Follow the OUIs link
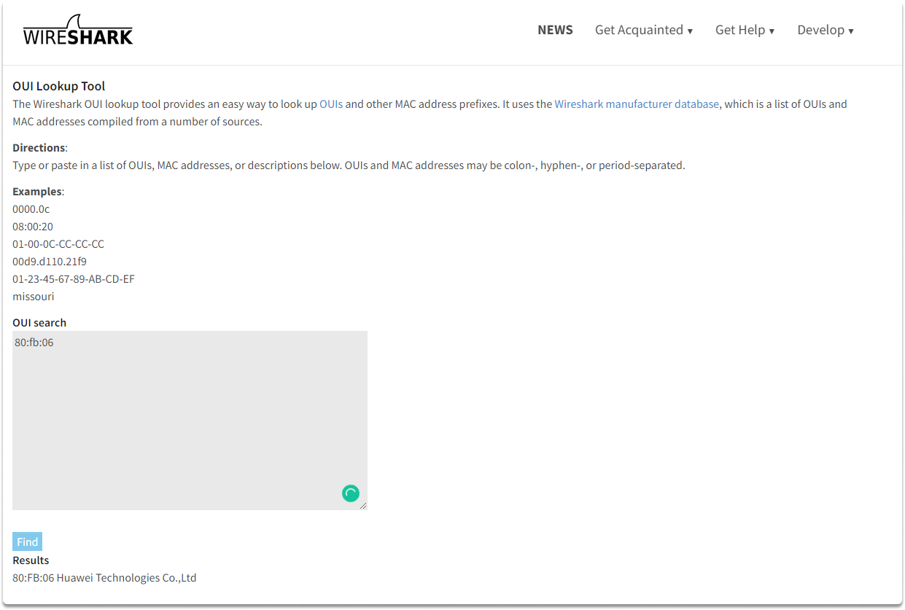The height and width of the screenshot is (610, 905). (x=331, y=104)
